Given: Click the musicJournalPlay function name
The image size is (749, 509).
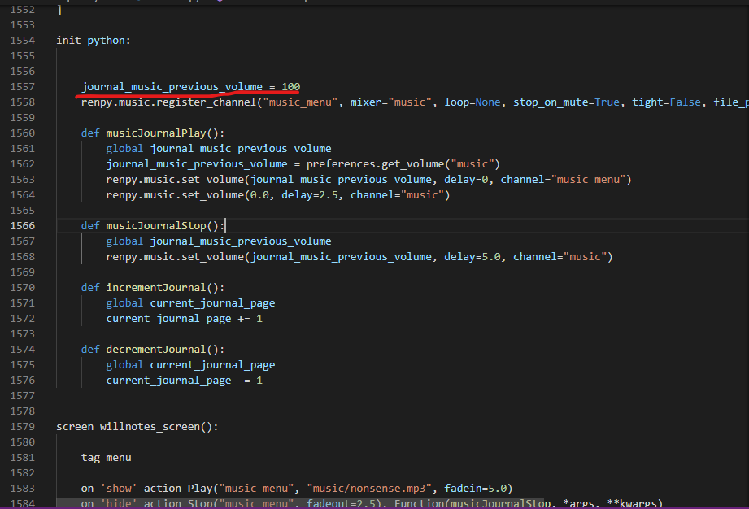Looking at the screenshot, I should pyautogui.click(x=155, y=133).
